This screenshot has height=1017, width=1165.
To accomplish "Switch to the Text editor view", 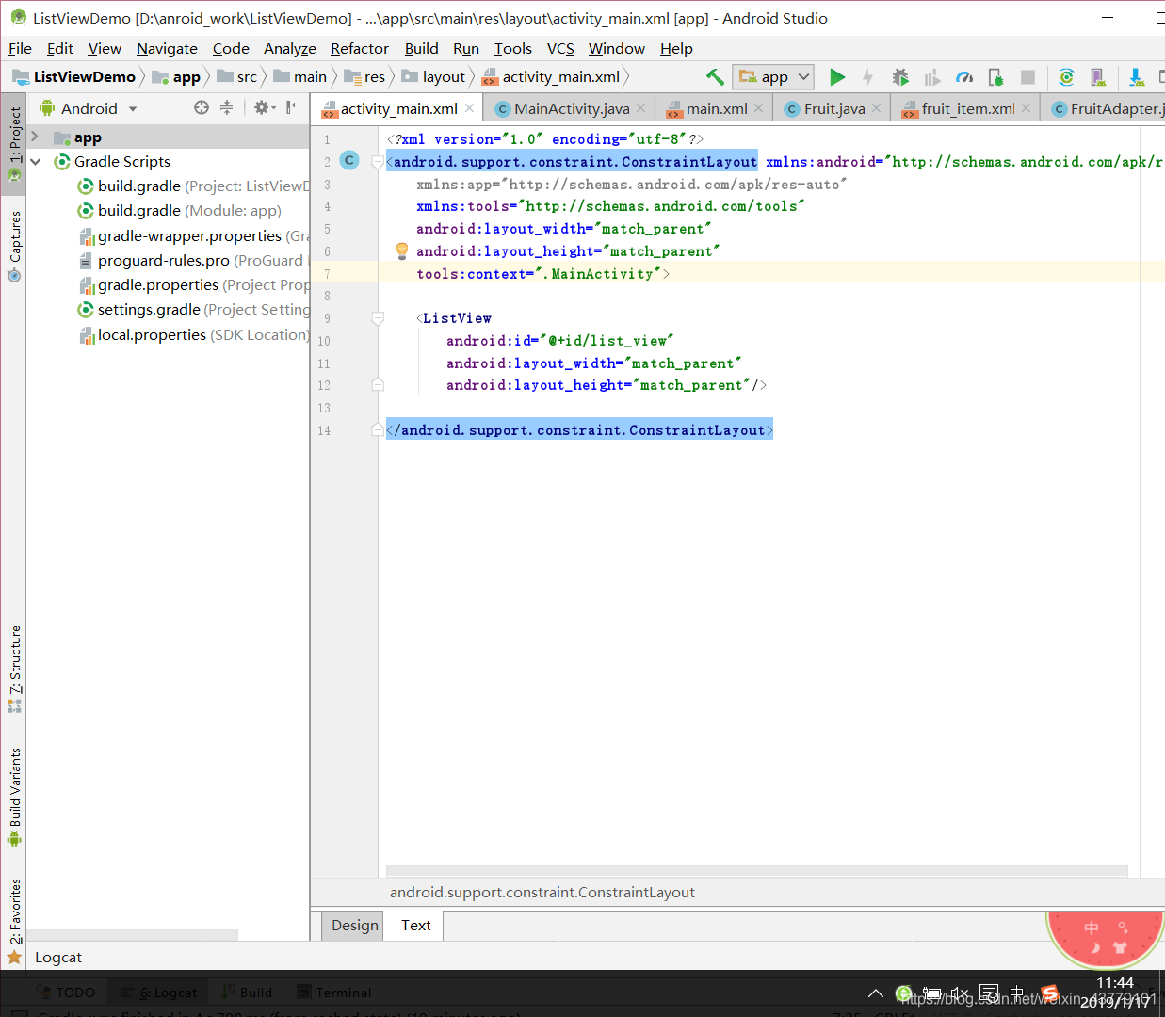I will tap(415, 926).
